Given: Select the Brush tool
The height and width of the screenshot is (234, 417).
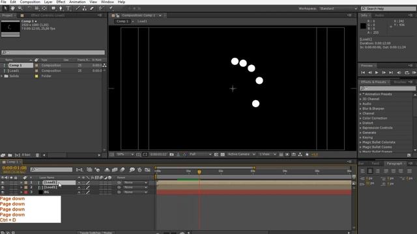Looking at the screenshot, I should tap(78, 8).
